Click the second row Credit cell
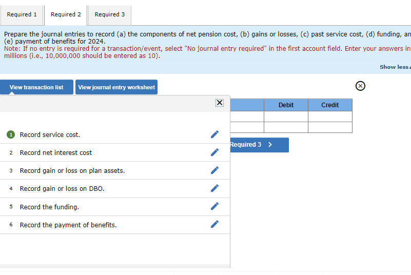 330,127
